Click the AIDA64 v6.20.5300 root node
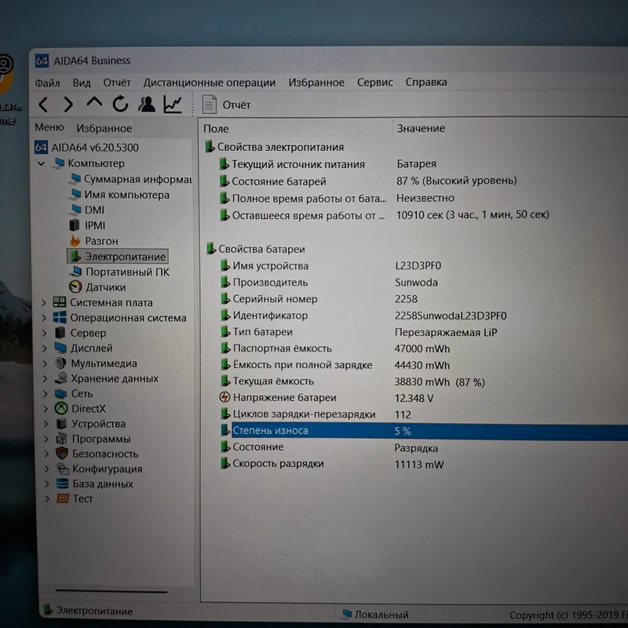The width and height of the screenshot is (628, 628). click(87, 148)
